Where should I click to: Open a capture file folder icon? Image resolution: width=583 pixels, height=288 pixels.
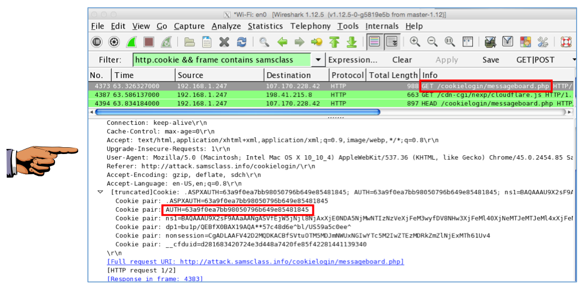(190, 42)
